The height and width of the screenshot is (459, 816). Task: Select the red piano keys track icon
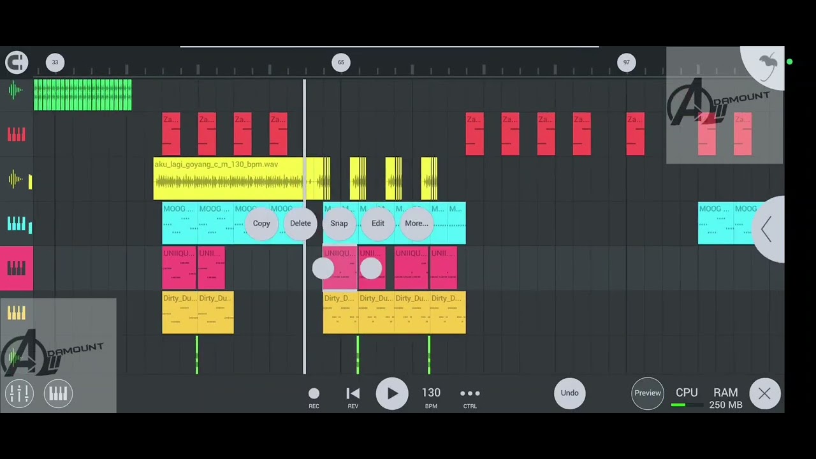(x=17, y=134)
